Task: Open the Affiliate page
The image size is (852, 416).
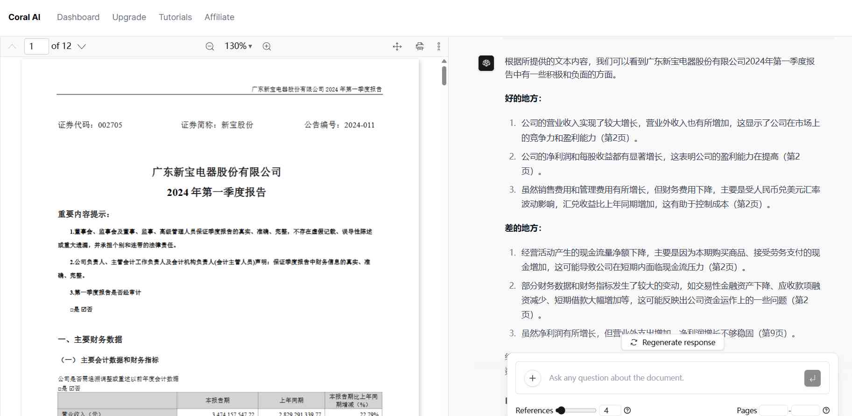Action: click(219, 17)
